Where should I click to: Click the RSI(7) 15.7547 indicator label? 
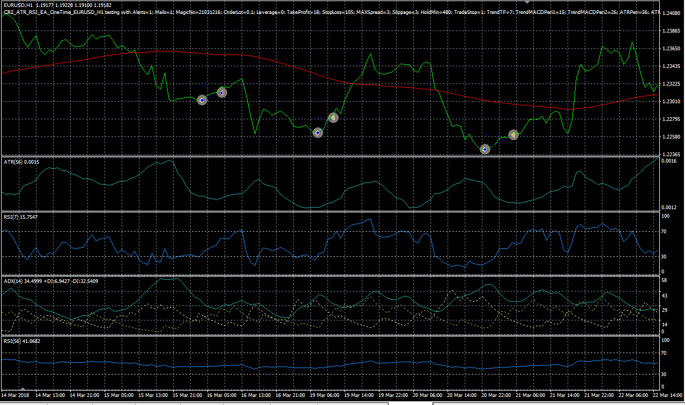[x=21, y=217]
